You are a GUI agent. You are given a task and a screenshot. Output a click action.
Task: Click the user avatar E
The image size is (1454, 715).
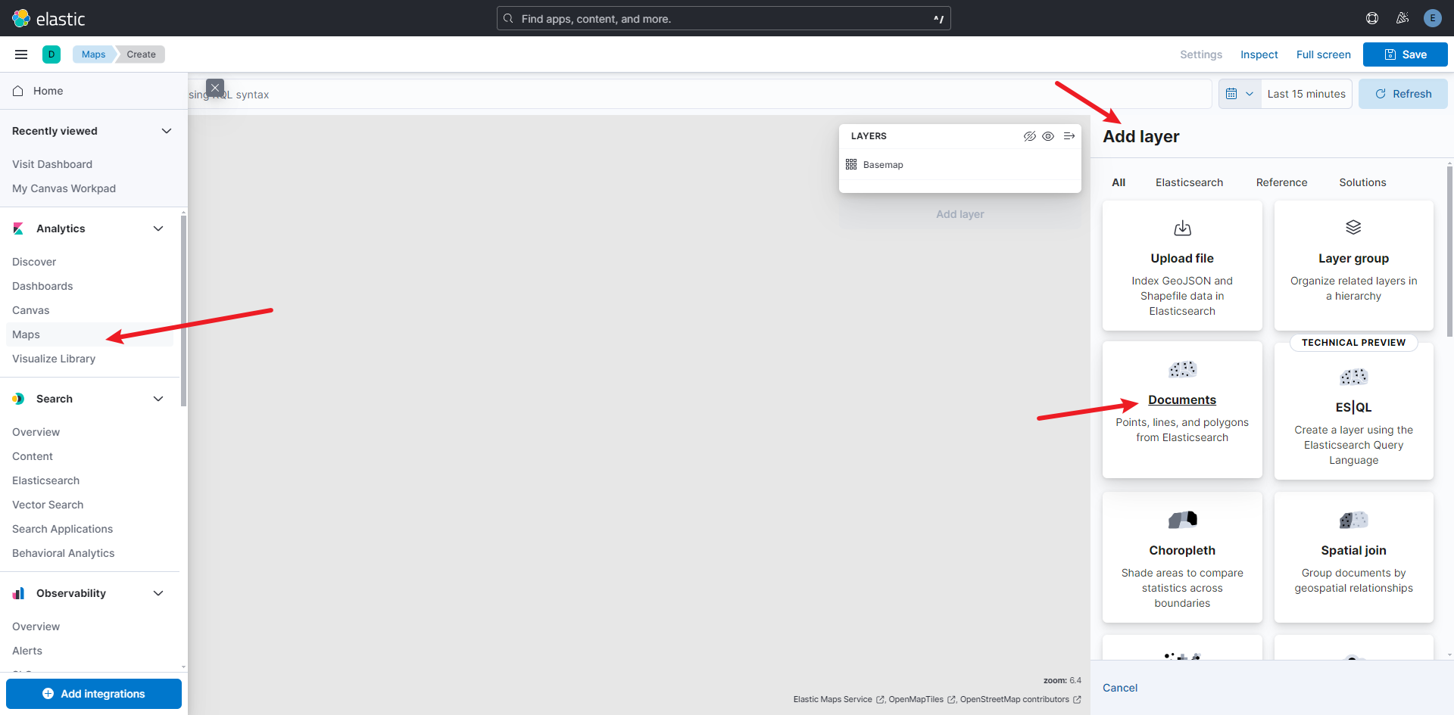1433,18
